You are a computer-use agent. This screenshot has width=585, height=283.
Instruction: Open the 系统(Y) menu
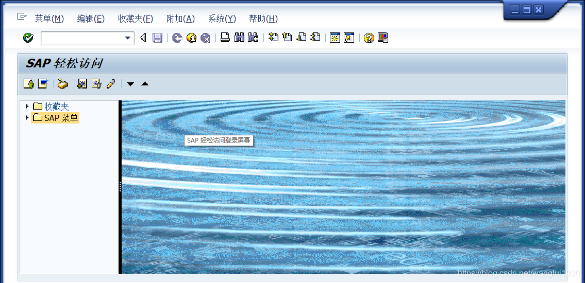[x=222, y=19]
